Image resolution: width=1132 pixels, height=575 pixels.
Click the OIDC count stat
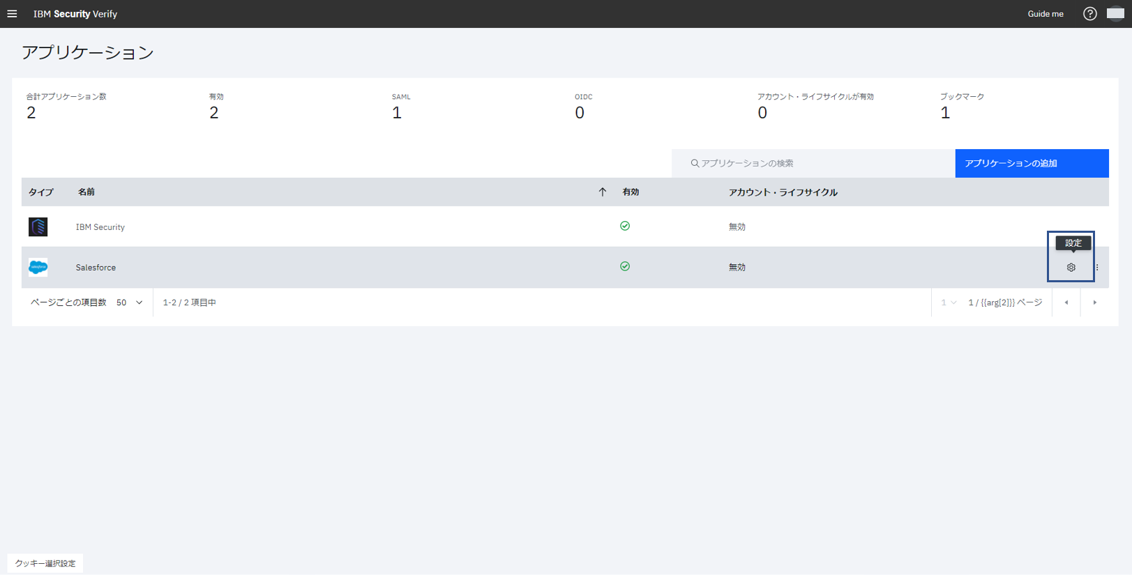[583, 106]
